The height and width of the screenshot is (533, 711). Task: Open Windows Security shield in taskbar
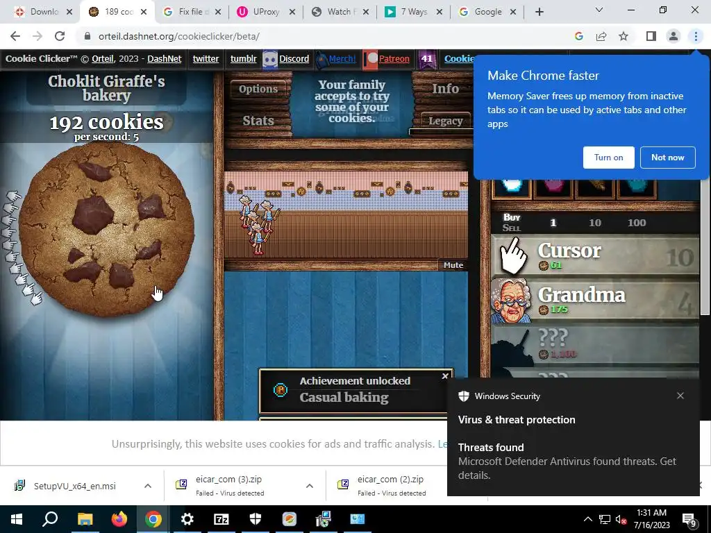point(256,519)
